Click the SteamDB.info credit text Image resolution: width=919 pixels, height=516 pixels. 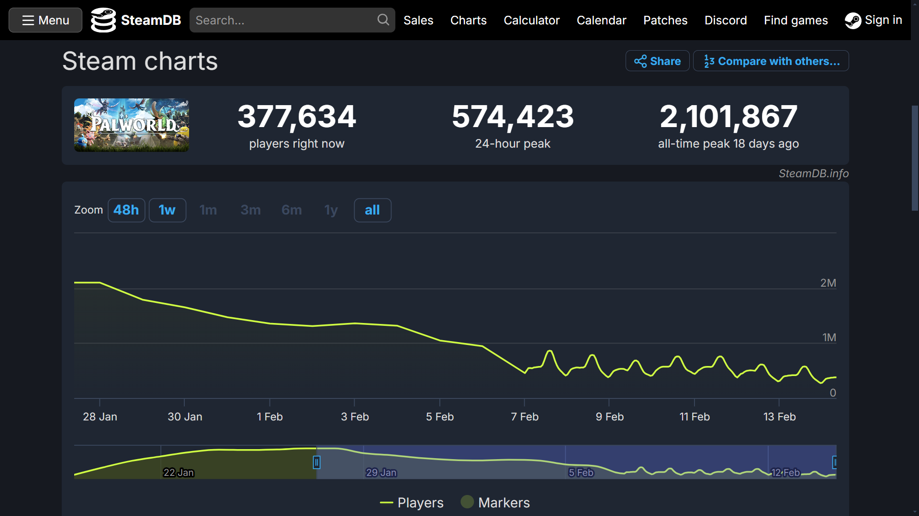point(814,173)
